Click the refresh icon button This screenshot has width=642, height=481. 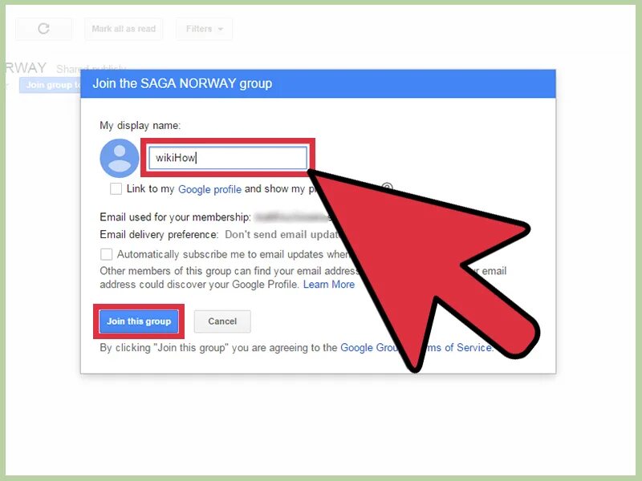[x=43, y=29]
